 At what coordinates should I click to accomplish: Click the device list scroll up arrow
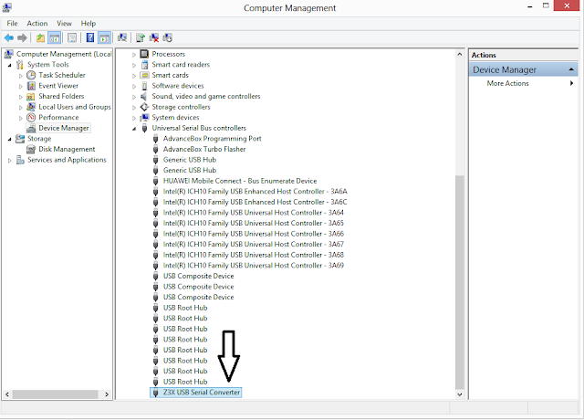coord(460,54)
